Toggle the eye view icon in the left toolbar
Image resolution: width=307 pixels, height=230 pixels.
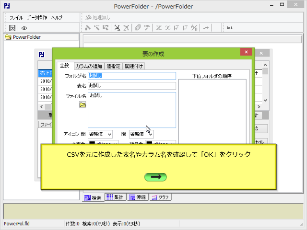pyautogui.click(x=24, y=28)
